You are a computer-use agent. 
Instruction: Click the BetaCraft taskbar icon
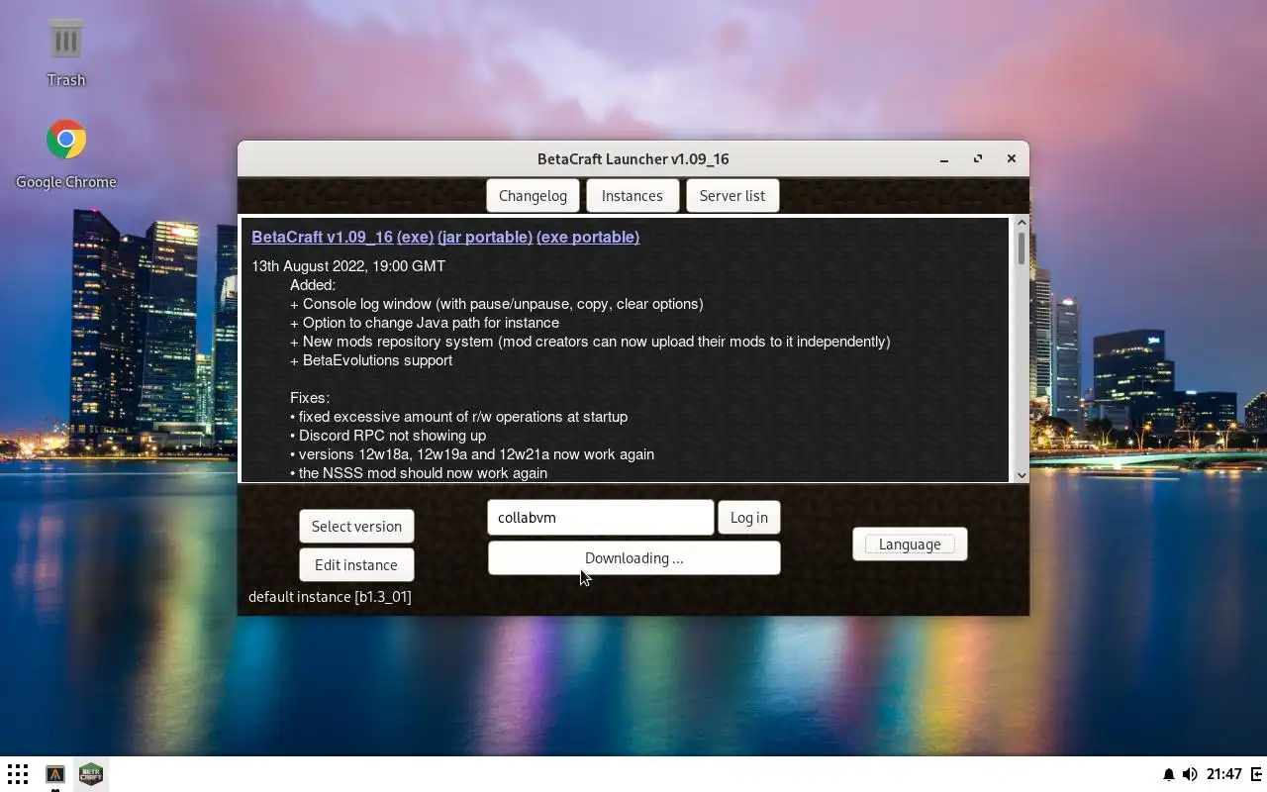(x=90, y=774)
